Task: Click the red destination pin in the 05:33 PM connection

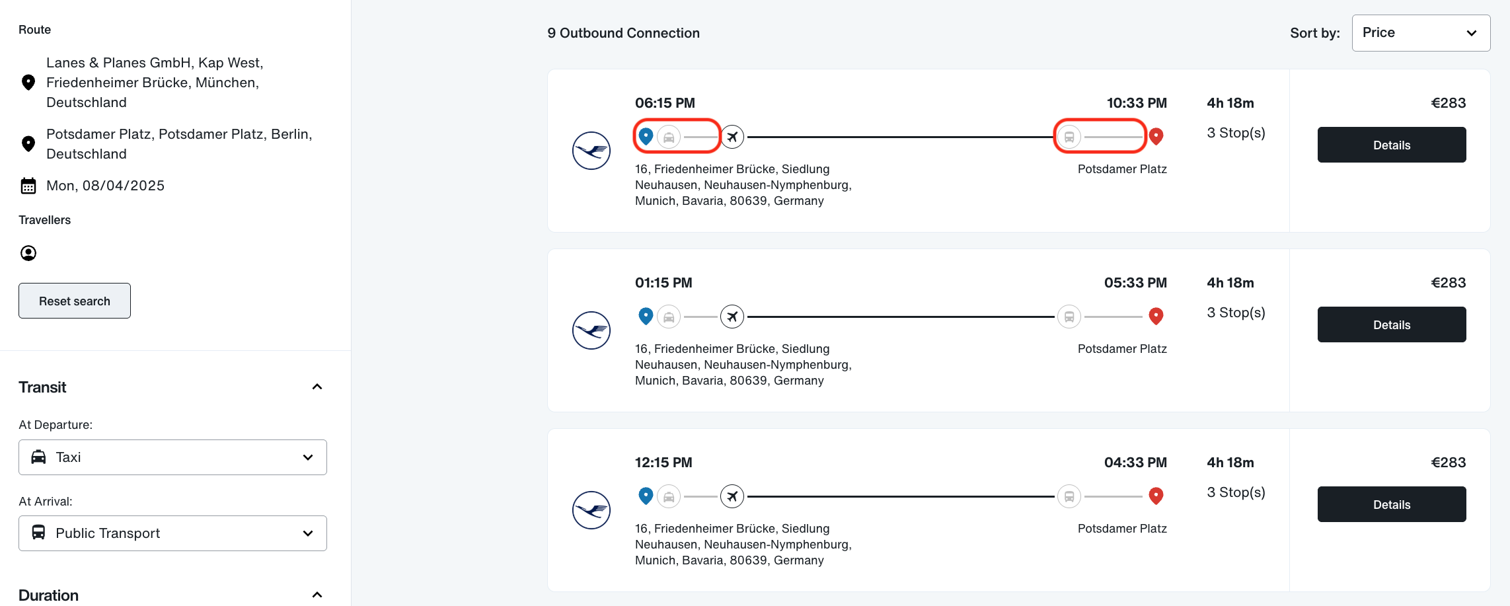Action: (1156, 316)
